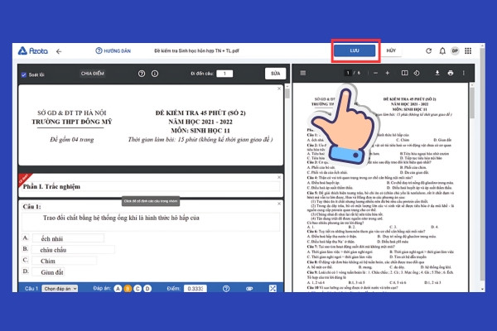
Task: Click the question mark help icon in editor toolbar
Action: [x=142, y=74]
